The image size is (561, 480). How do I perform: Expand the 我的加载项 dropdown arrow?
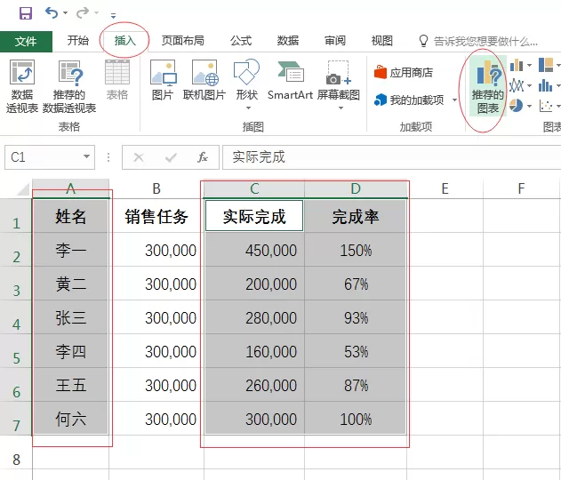454,100
